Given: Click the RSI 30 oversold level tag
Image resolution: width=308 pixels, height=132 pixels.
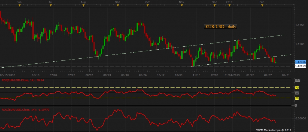Looking at the screenshot, I should pos(297,98).
